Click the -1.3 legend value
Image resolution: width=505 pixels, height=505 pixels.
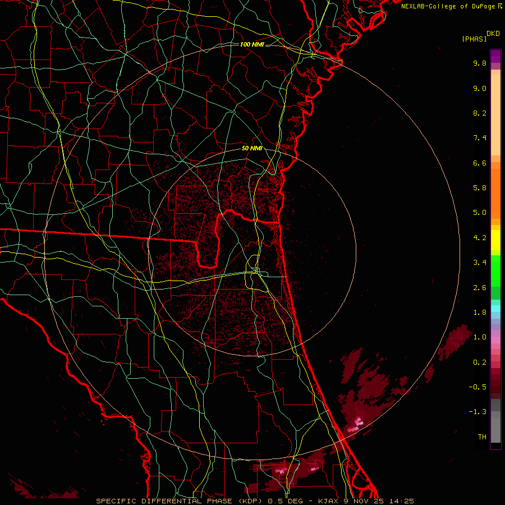(478, 412)
